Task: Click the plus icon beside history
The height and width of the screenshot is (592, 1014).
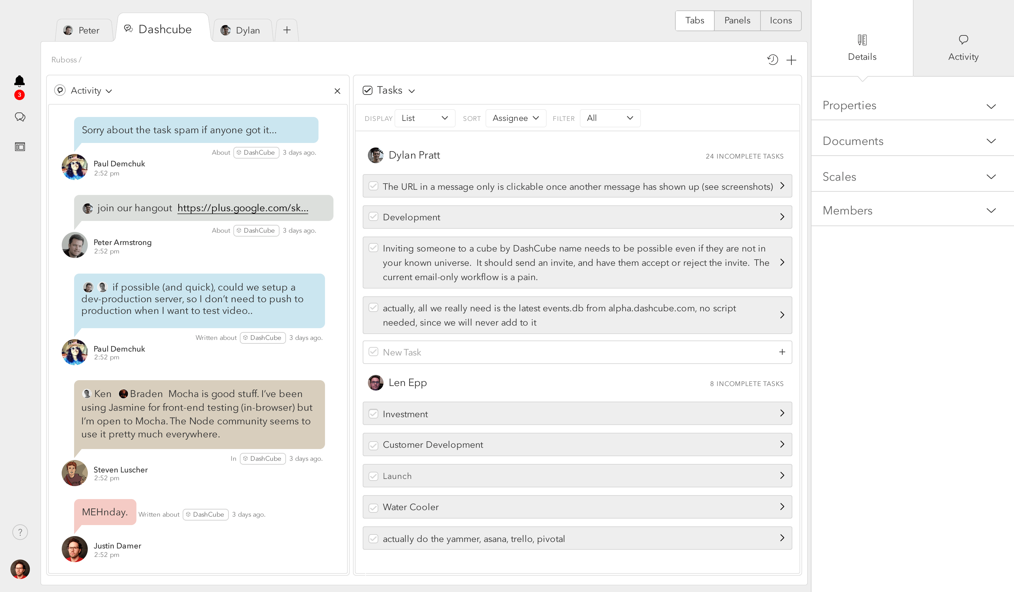Action: coord(791,60)
